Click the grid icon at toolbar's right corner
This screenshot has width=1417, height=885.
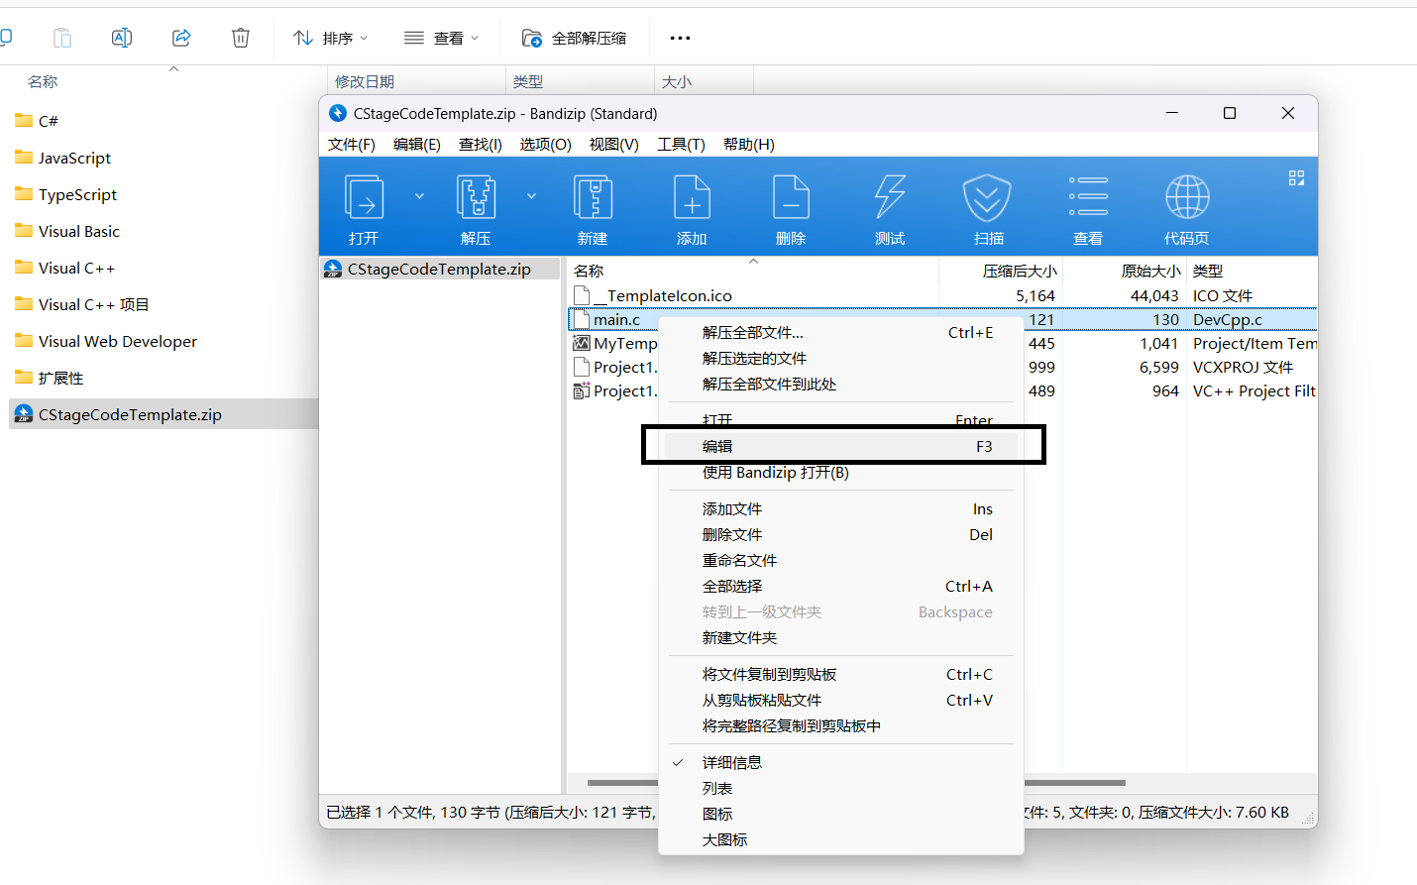pyautogui.click(x=1296, y=178)
